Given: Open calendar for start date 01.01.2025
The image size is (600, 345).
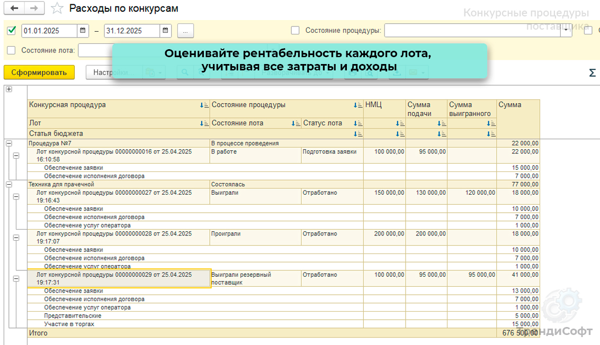Looking at the screenshot, I should pos(83,31).
